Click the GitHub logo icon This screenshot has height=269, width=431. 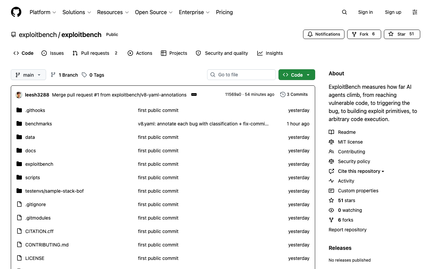point(16,12)
